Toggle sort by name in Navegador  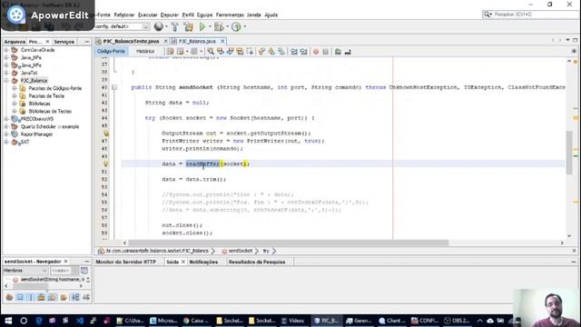pyautogui.click(x=75, y=297)
